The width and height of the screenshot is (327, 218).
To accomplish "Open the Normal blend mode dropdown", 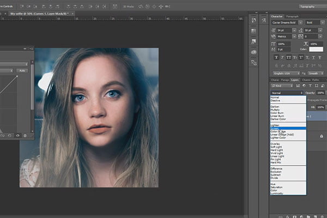I will point(287,93).
